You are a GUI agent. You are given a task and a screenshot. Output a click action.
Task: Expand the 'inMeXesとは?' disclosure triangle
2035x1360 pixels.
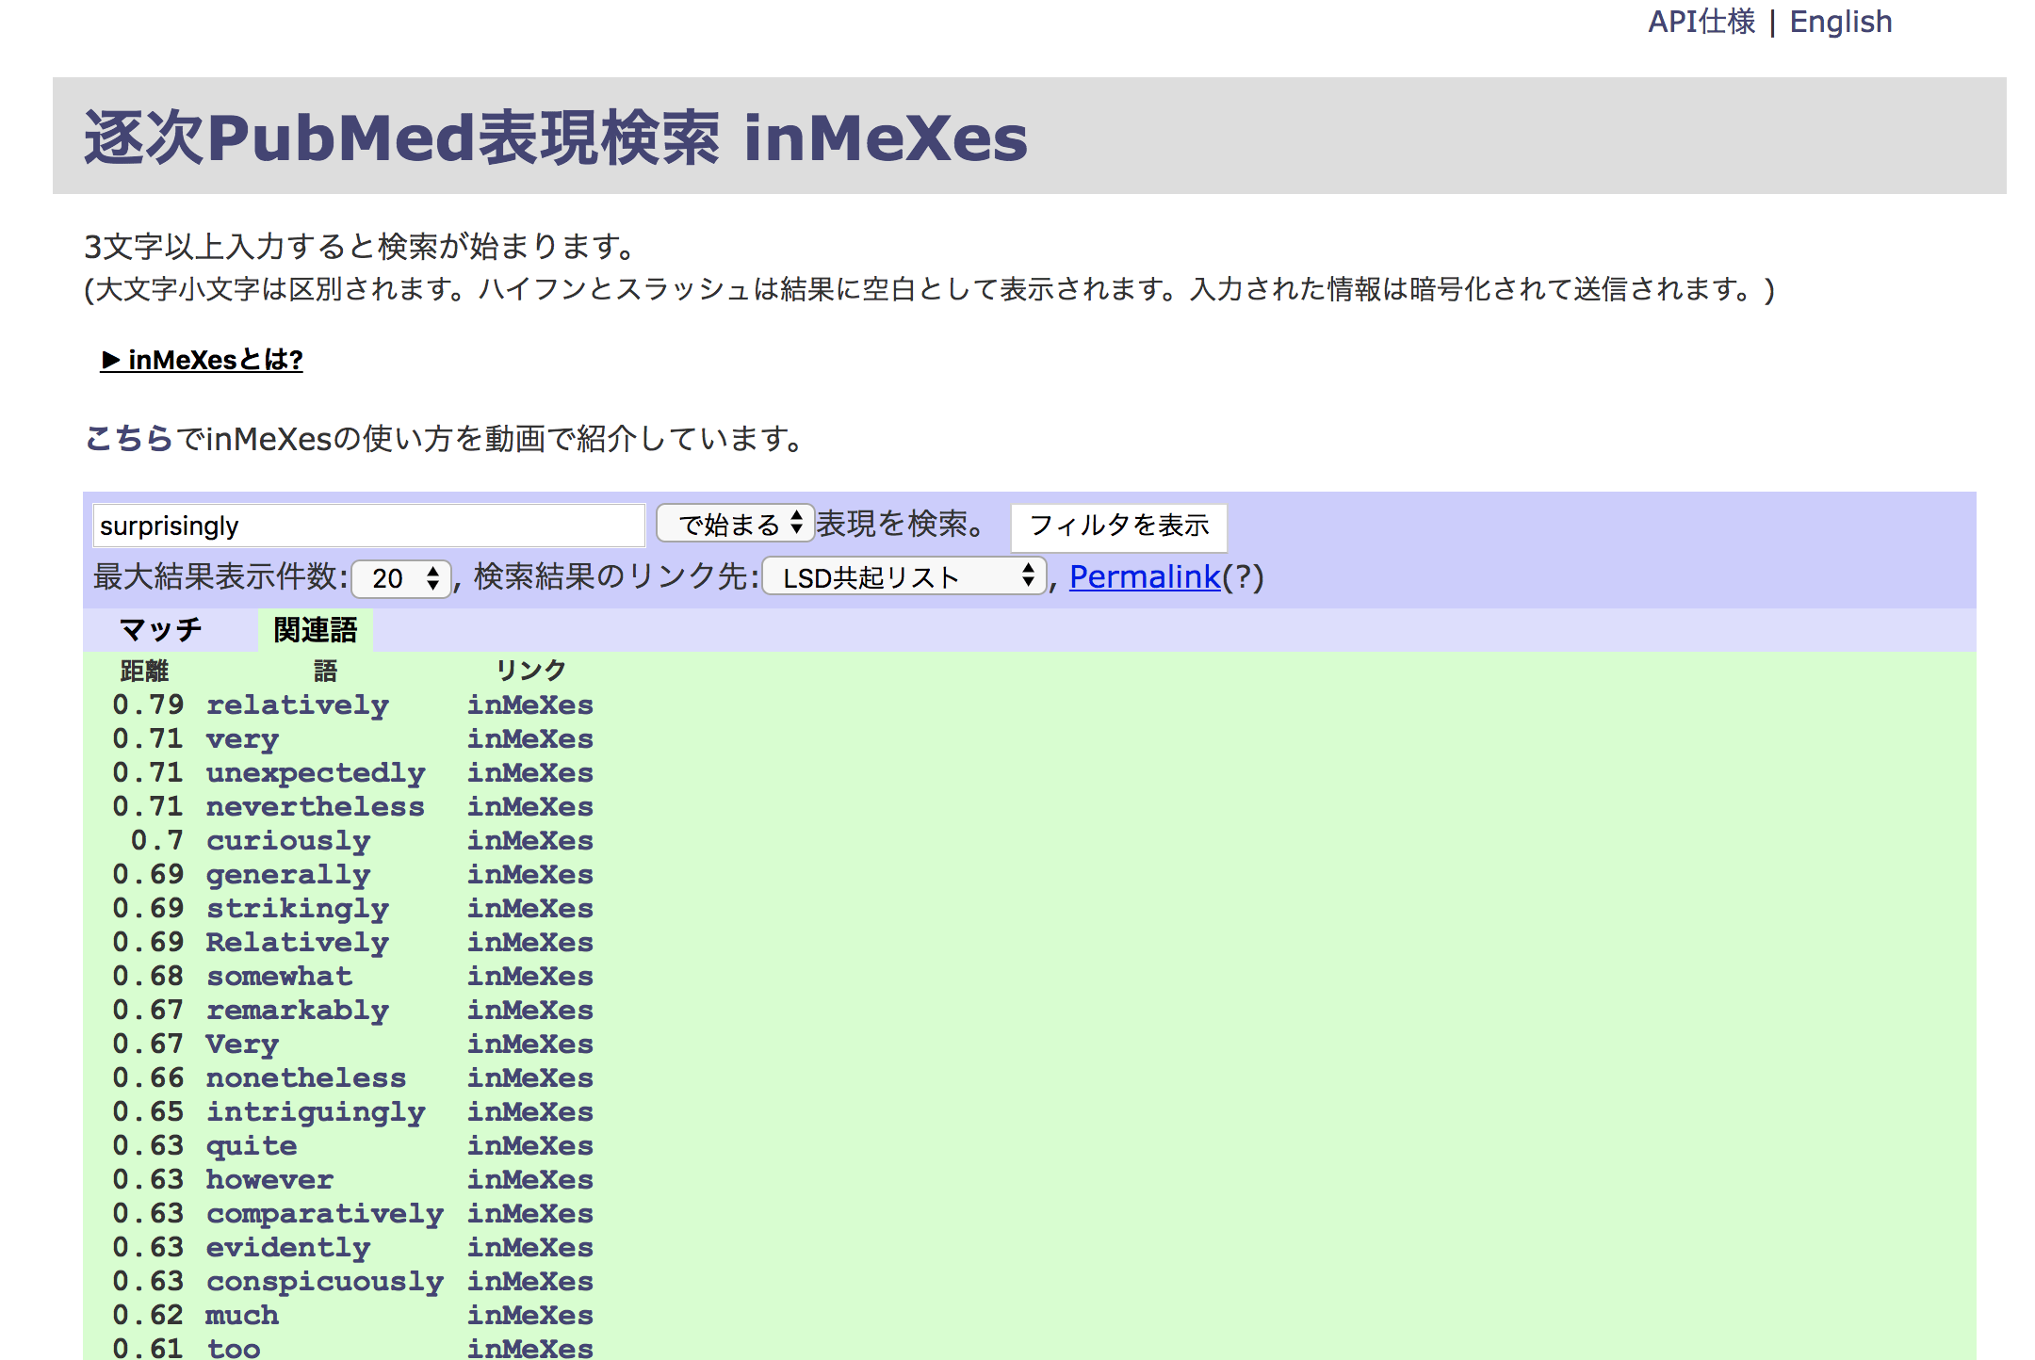(x=111, y=360)
